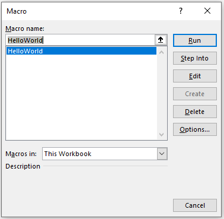Run the HelloWorld macro

195,40
